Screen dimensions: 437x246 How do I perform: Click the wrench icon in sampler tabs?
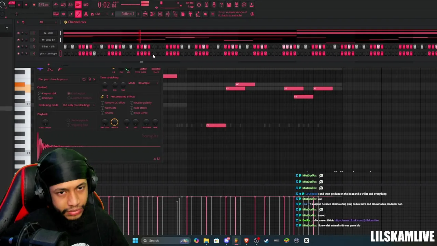pyautogui.click(x=60, y=69)
